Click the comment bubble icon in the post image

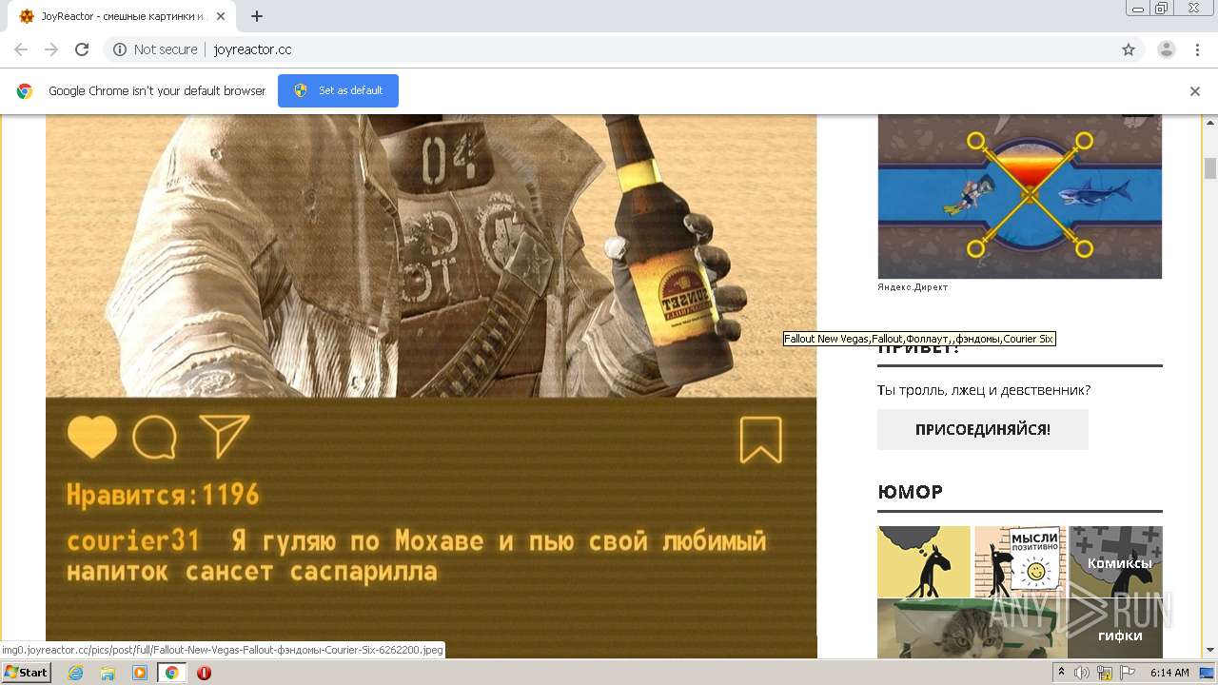[154, 438]
